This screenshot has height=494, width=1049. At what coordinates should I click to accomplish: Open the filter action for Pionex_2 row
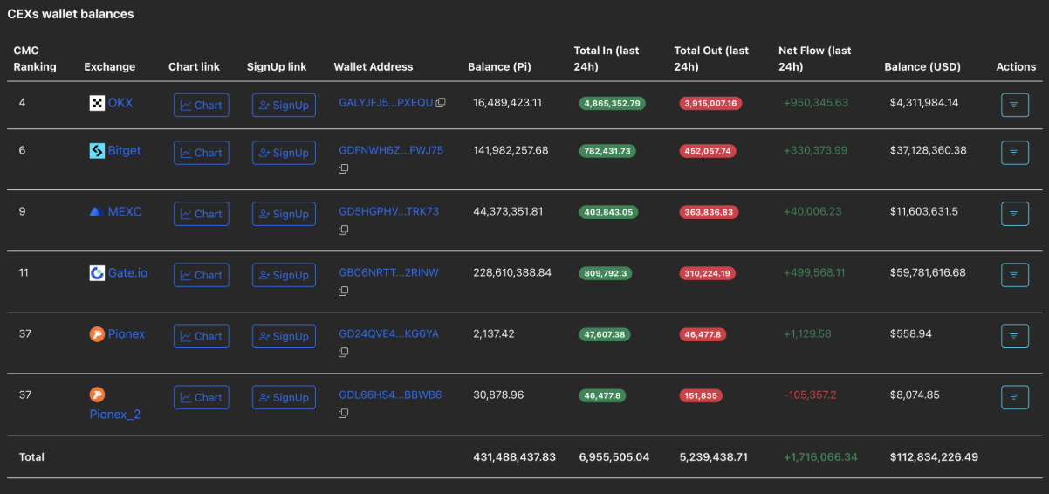(x=1014, y=397)
